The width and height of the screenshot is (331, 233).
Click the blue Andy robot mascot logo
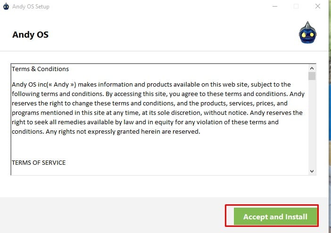(307, 33)
